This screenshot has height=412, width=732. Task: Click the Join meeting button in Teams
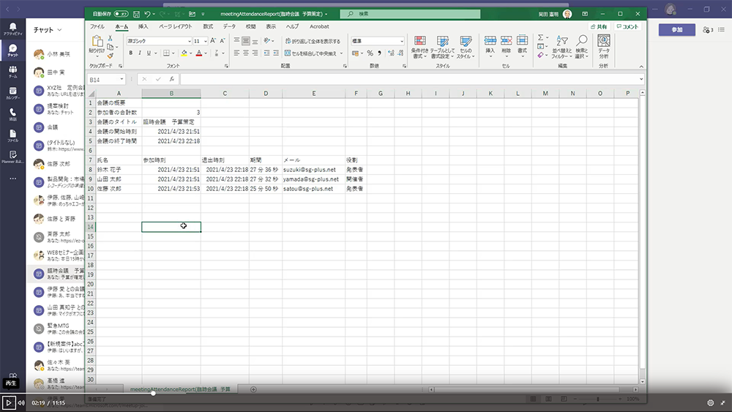(676, 30)
